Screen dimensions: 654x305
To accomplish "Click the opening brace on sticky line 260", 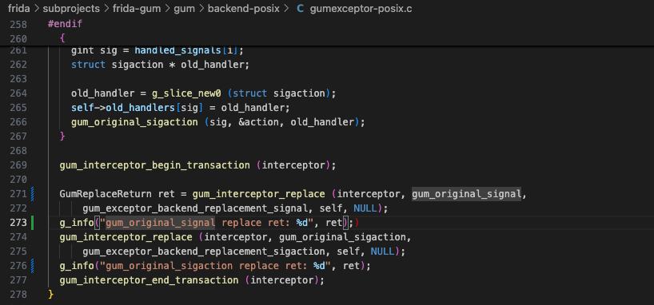I will (x=62, y=38).
